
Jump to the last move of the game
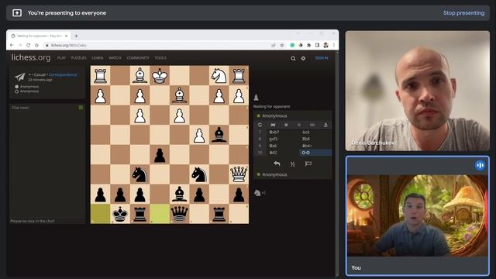pos(312,125)
